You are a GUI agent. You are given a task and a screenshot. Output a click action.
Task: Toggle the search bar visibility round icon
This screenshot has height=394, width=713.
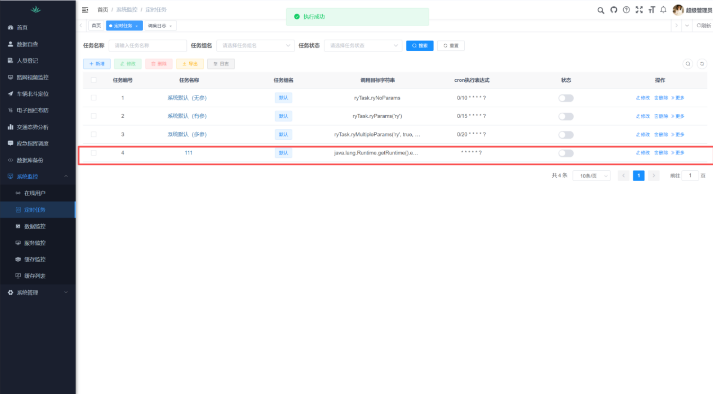(688, 64)
